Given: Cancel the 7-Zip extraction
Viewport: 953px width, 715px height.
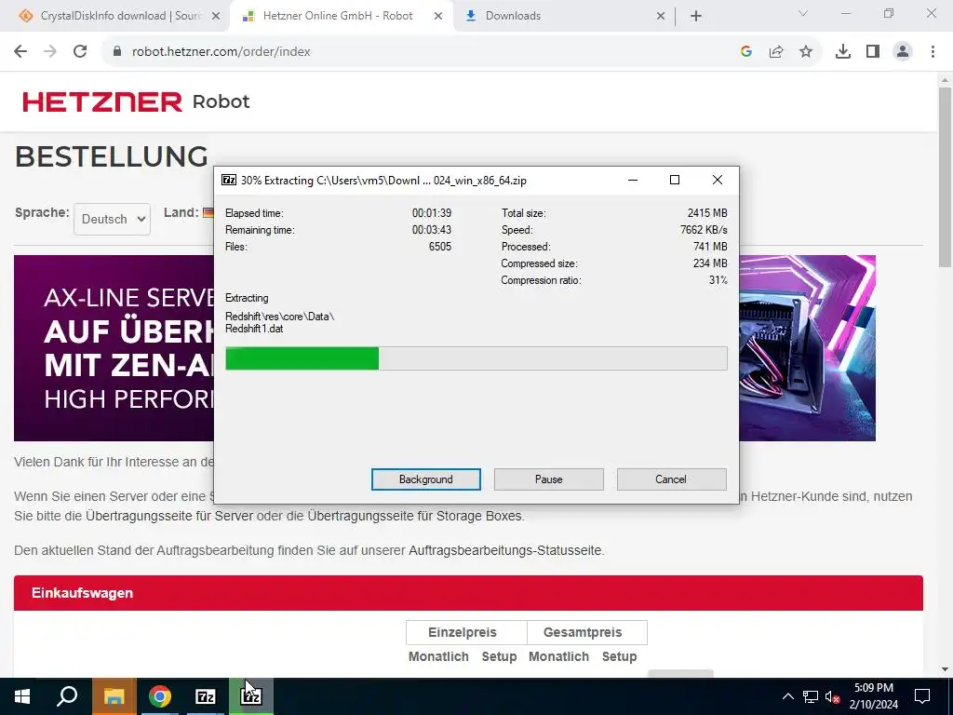Looking at the screenshot, I should [671, 479].
